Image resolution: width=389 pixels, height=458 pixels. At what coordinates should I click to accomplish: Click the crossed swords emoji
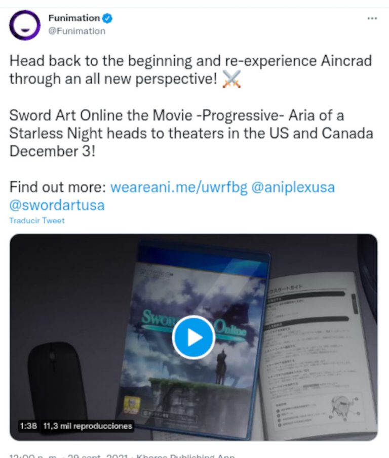tap(232, 79)
